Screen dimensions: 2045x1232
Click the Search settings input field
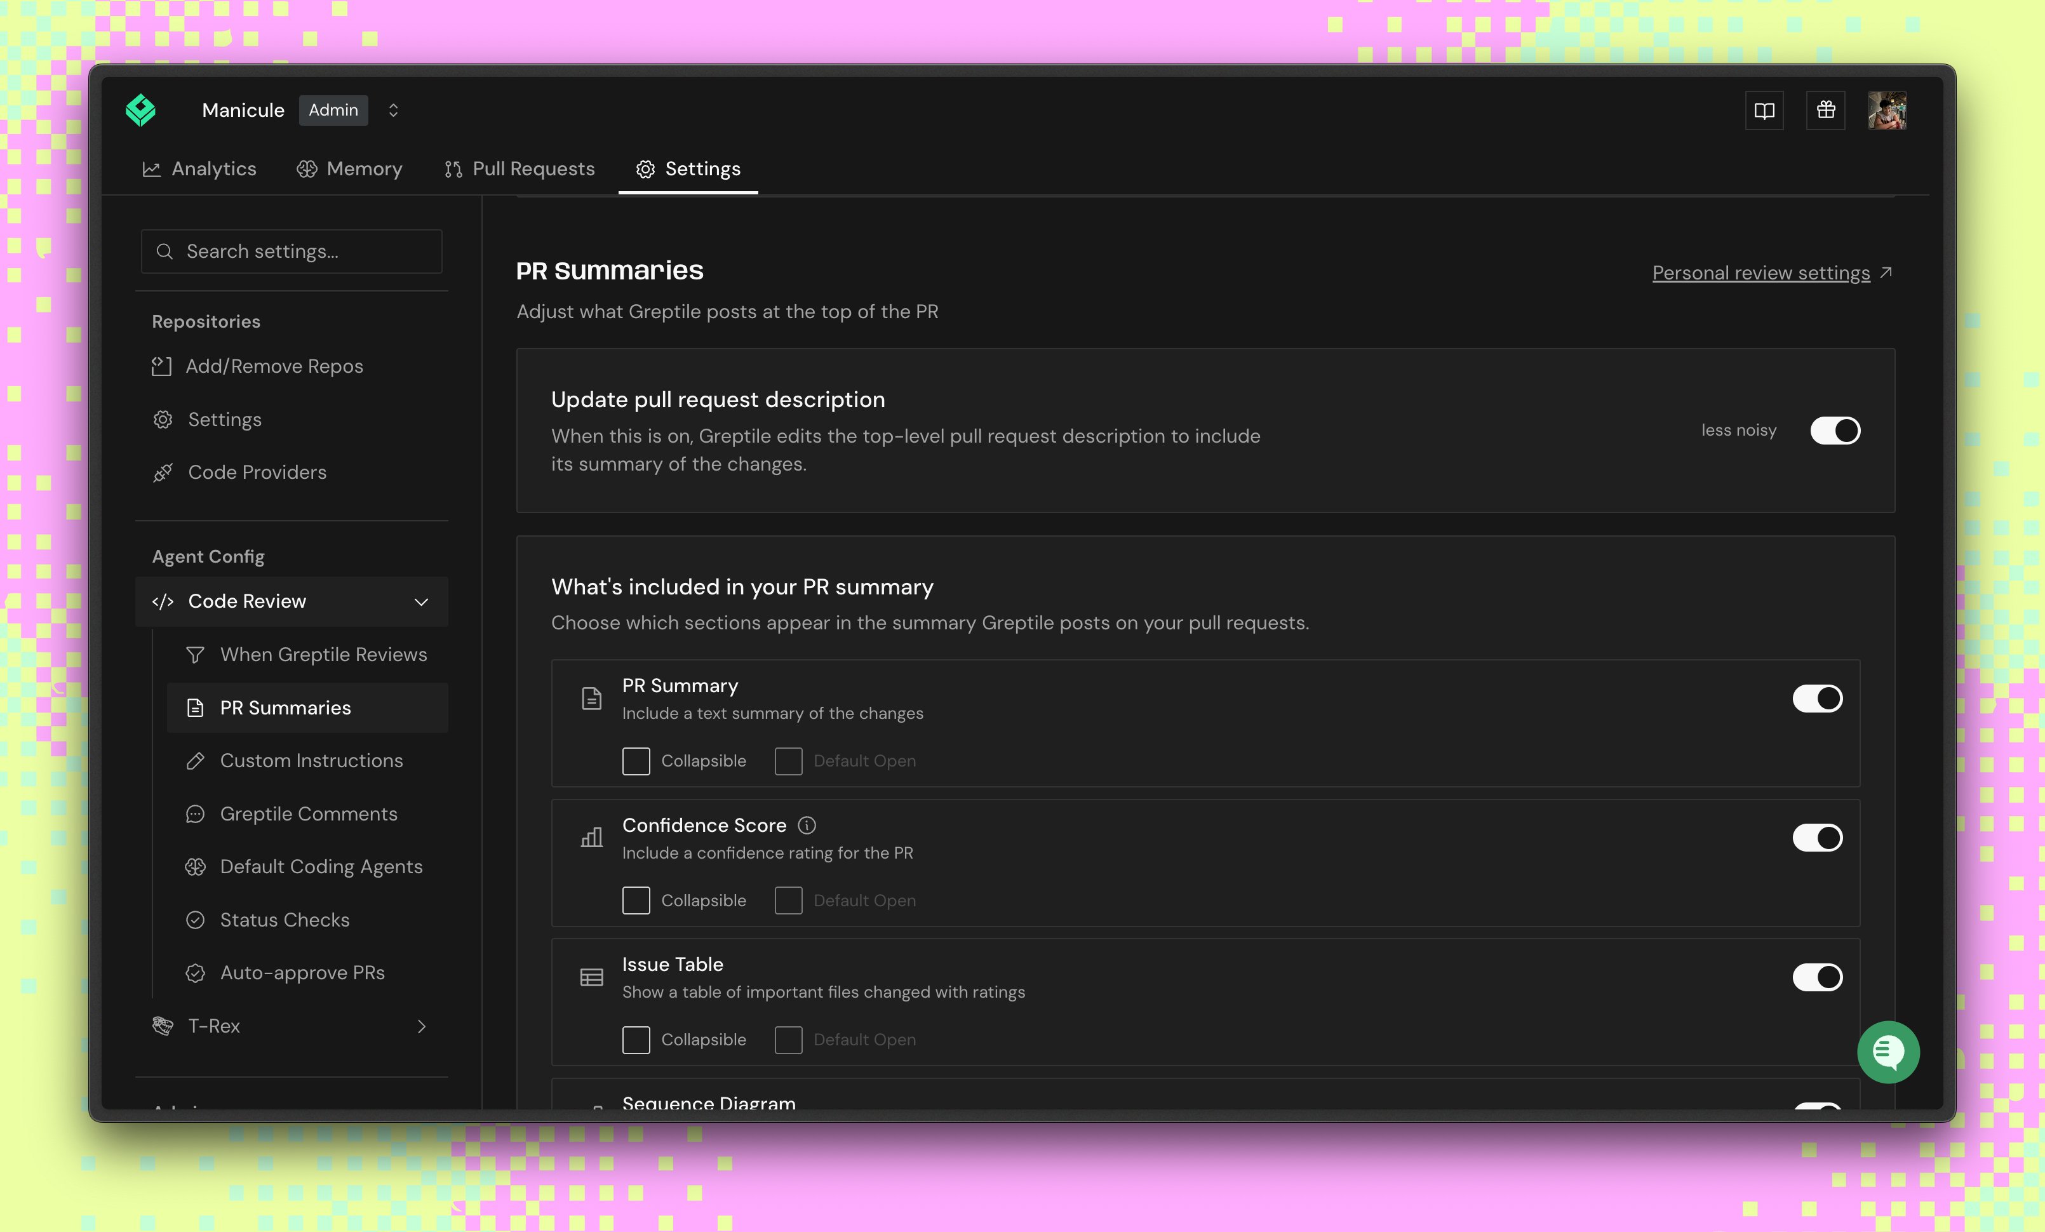tap(292, 251)
